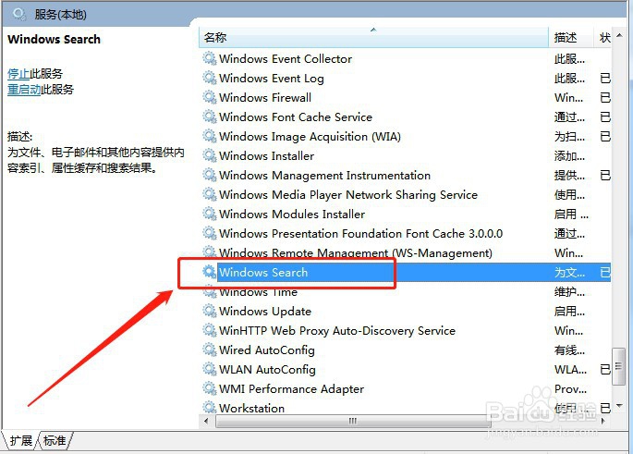This screenshot has width=633, height=454.
Task: Switch to the 标准 tab
Action: click(55, 440)
